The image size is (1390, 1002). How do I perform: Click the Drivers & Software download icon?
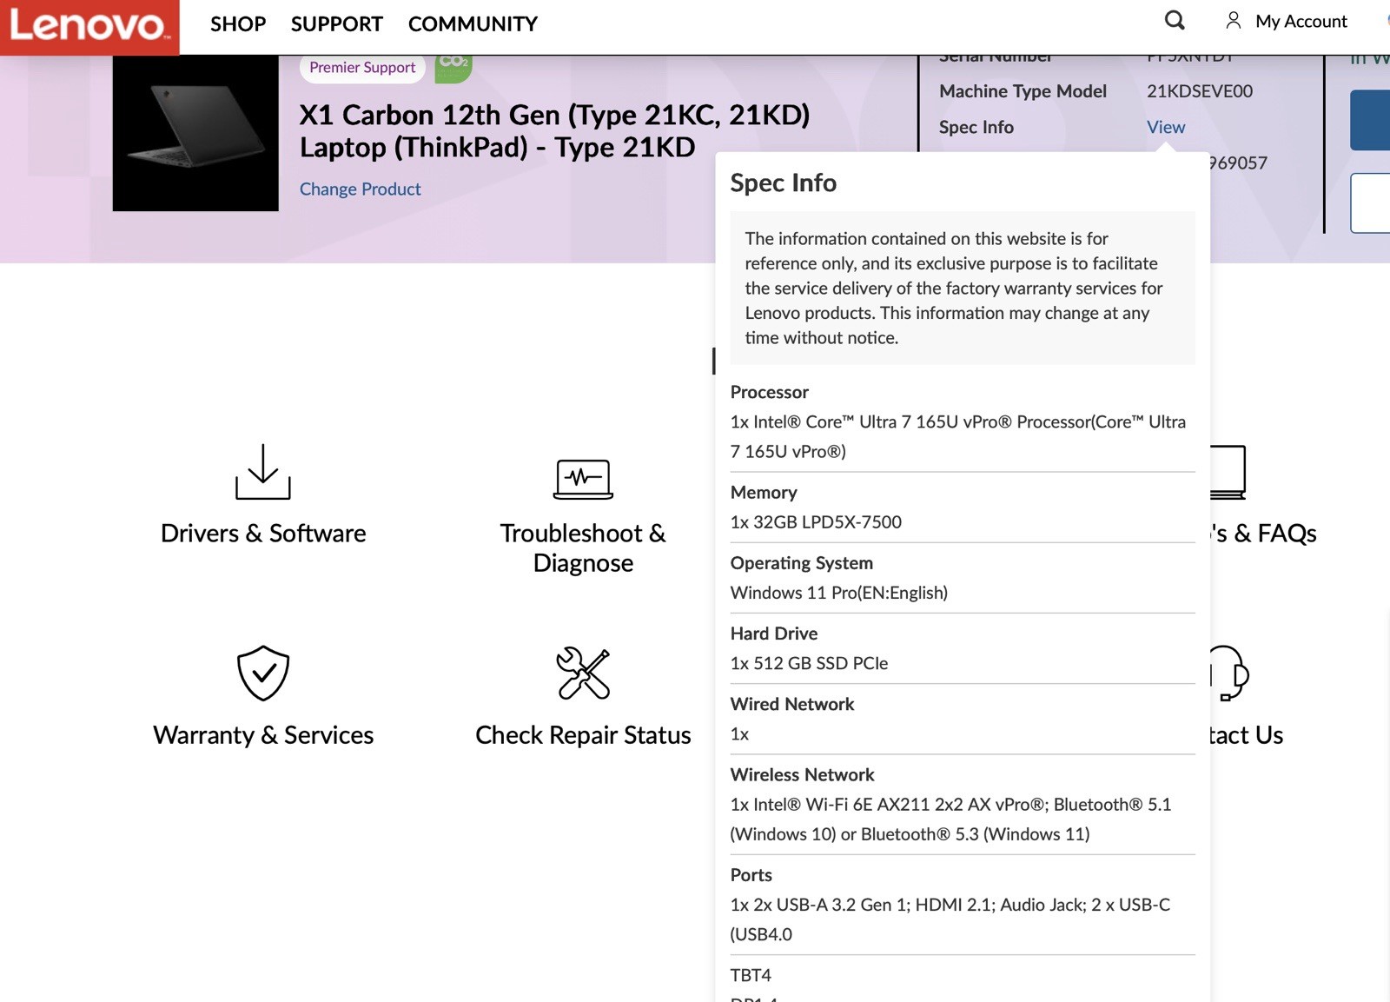[x=263, y=472]
